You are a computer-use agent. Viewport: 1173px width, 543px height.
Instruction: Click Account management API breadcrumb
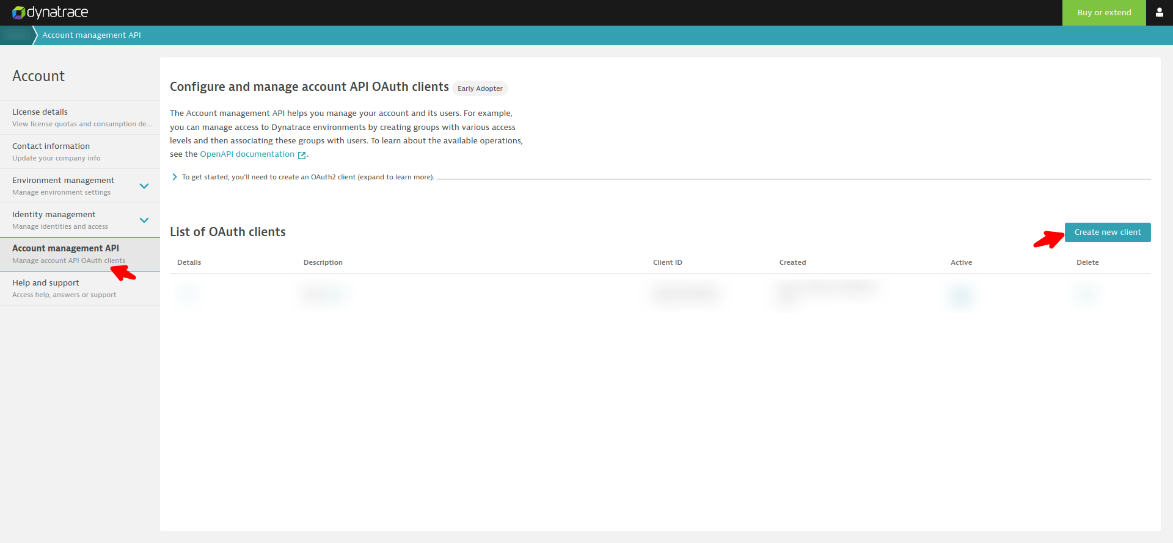(x=92, y=35)
